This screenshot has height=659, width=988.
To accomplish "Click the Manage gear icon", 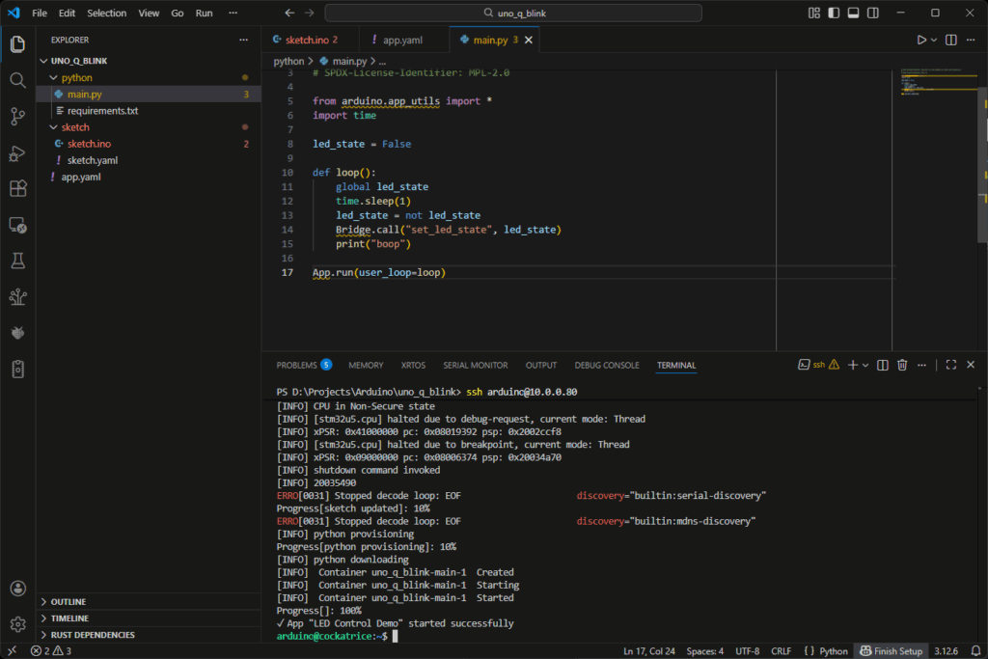I will (x=17, y=624).
